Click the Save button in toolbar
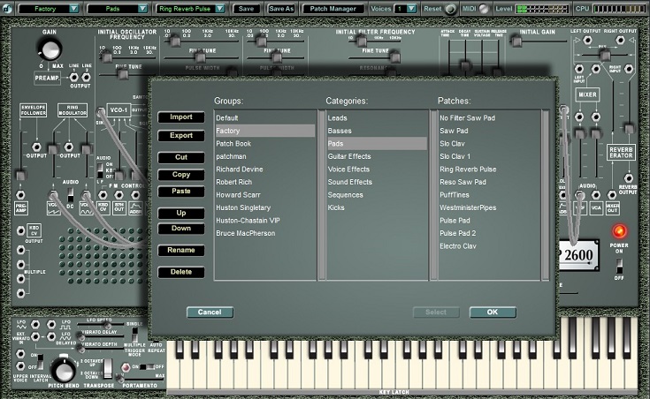Image resolution: width=650 pixels, height=399 pixels. click(x=246, y=9)
